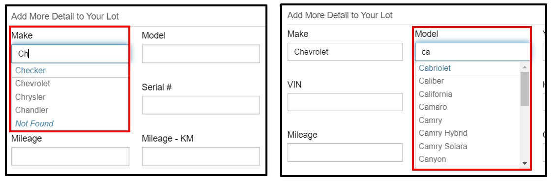The image size is (553, 182).
Task: Click the empty Model field in left panel
Action: pyautogui.click(x=201, y=54)
